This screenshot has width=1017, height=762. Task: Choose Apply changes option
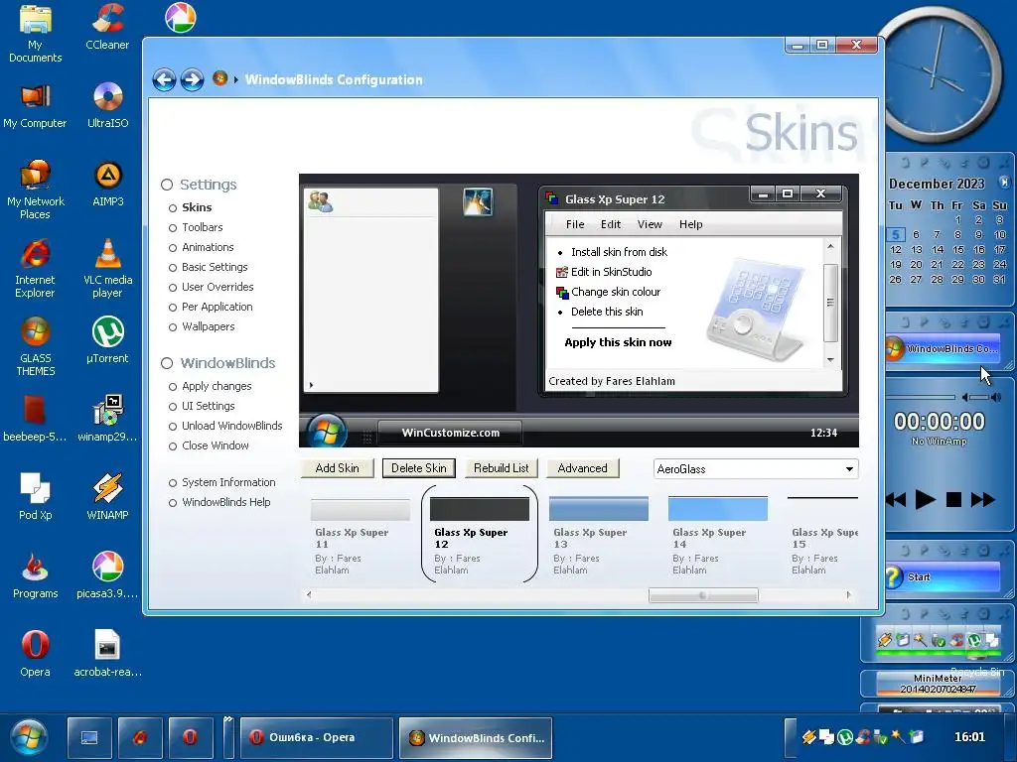[x=211, y=386]
